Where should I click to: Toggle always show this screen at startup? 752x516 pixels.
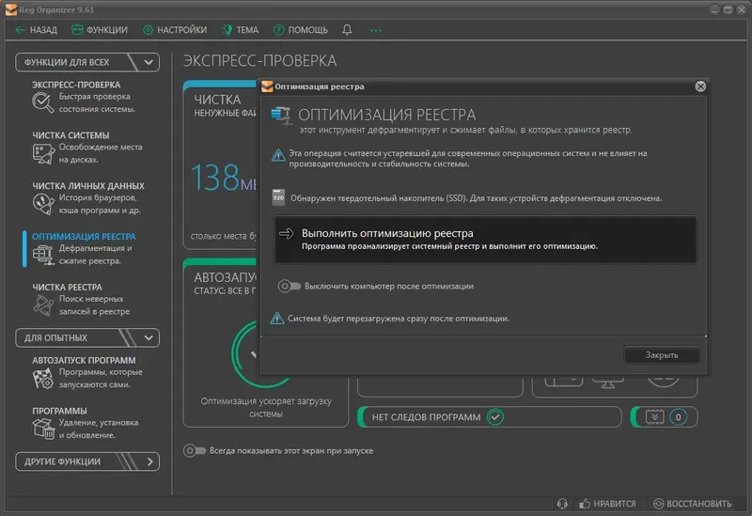tap(195, 451)
